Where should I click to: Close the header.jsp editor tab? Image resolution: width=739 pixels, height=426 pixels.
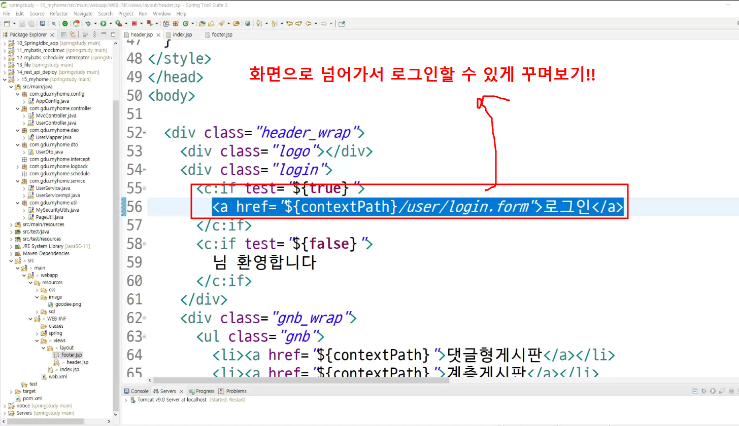[x=158, y=35]
